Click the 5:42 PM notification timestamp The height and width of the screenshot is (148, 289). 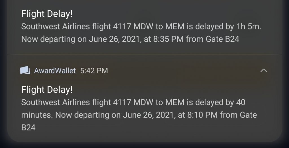click(94, 70)
